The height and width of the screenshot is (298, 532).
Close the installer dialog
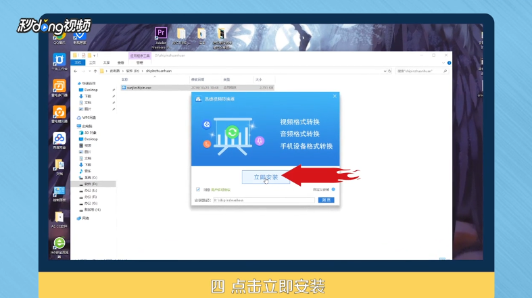[x=335, y=96]
